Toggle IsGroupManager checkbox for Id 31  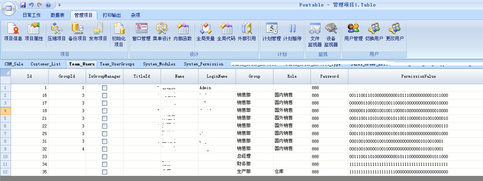(104, 141)
